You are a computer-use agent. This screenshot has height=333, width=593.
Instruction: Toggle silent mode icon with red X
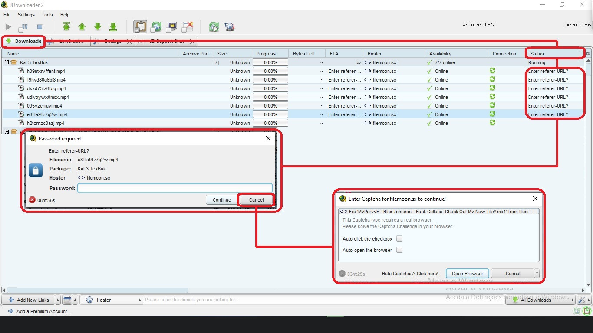[188, 27]
